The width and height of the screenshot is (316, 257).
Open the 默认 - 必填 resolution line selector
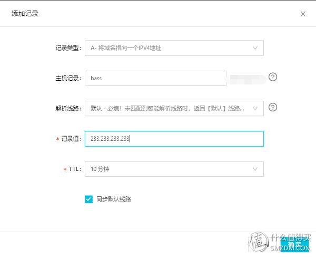[174, 108]
